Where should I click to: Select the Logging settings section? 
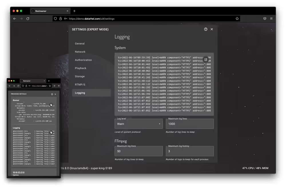[91, 93]
